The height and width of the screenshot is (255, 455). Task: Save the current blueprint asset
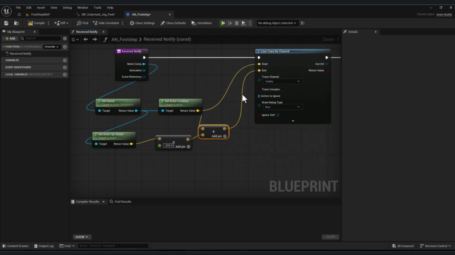pos(6,23)
